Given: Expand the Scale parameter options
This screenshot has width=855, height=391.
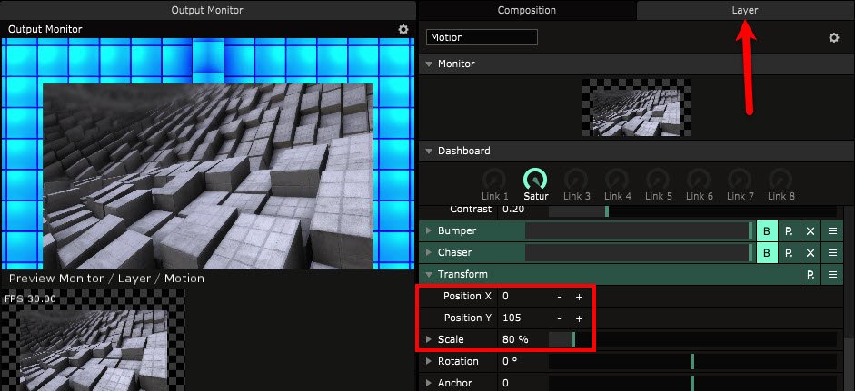Looking at the screenshot, I should coord(429,339).
